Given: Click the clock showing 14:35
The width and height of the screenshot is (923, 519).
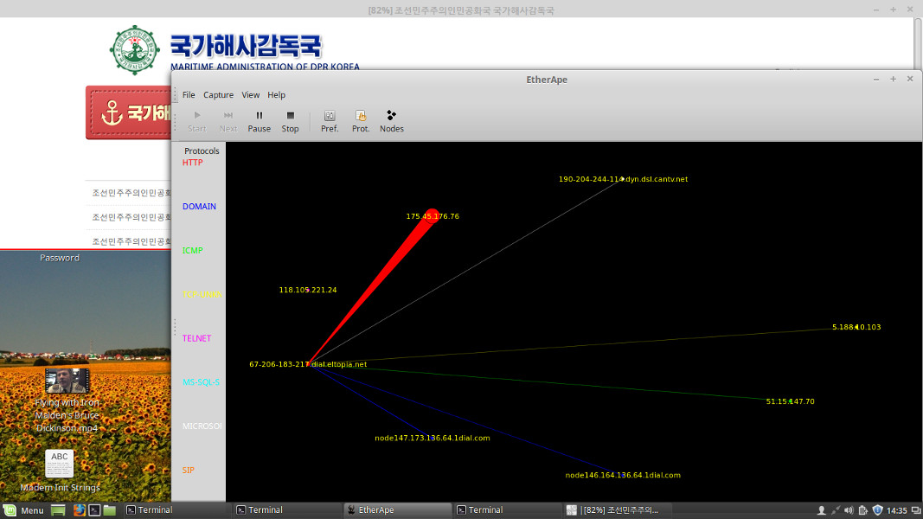Looking at the screenshot, I should [x=897, y=510].
